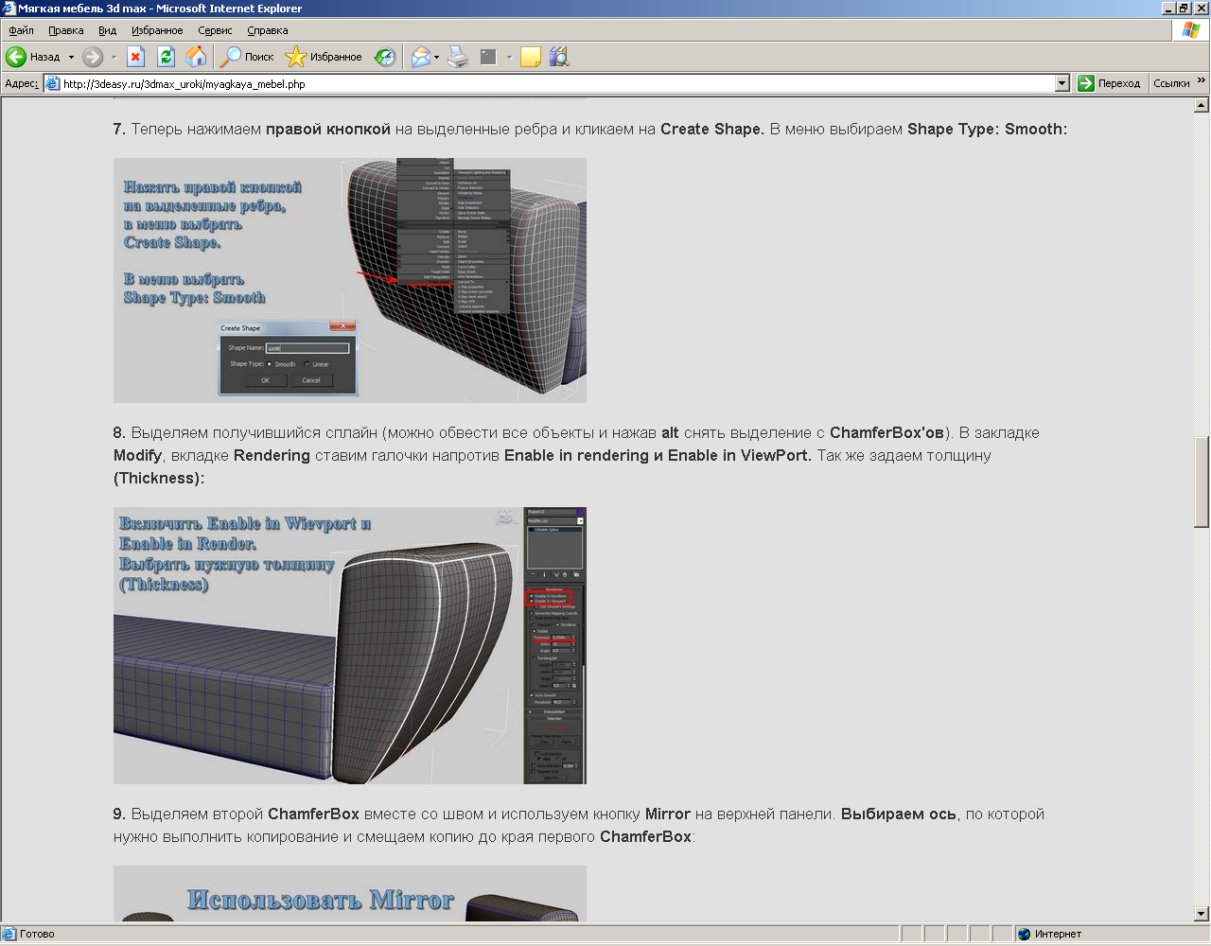Screen dimensions: 1211x946
Task: Click the grey Forward arrow button
Action: pyautogui.click(x=92, y=57)
